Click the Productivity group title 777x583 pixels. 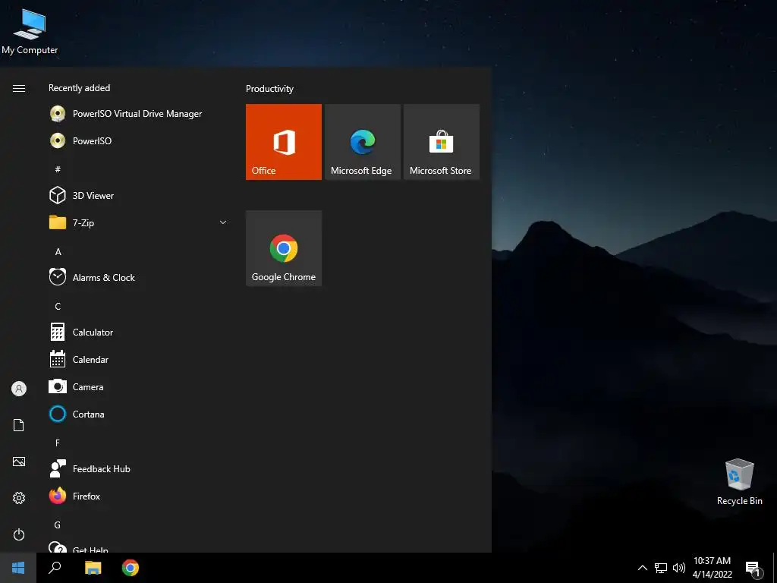269,89
